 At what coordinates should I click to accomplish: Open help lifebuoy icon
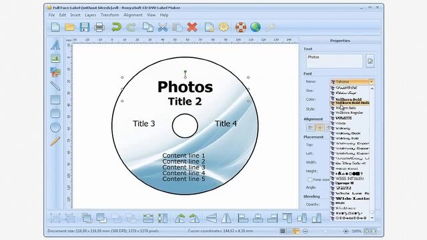tap(241, 27)
